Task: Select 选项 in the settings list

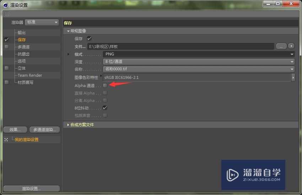Action: 22,61
